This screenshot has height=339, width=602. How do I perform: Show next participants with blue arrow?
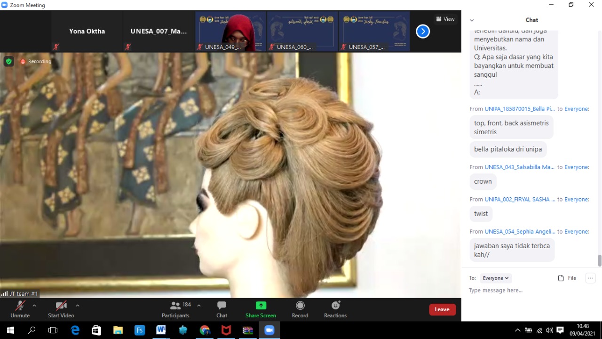point(423,32)
